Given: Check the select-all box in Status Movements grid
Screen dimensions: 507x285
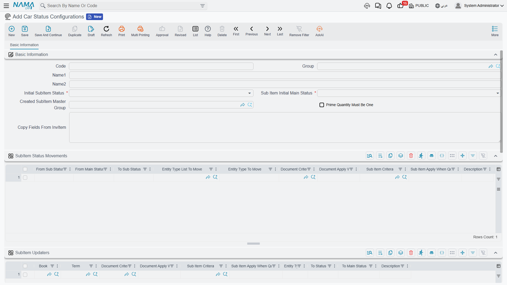Looking at the screenshot, I should pos(25,169).
